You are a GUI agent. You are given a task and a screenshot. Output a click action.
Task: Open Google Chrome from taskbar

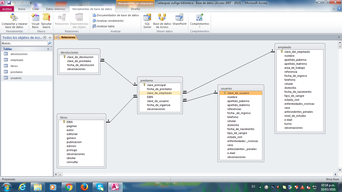click(69, 187)
